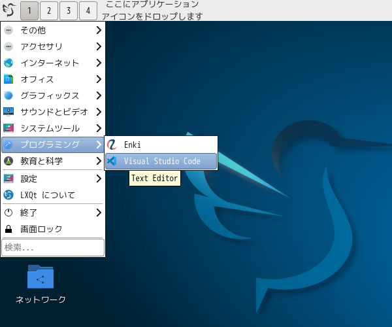Open LXQt について about entry
The image size is (392, 327).
pos(53,195)
